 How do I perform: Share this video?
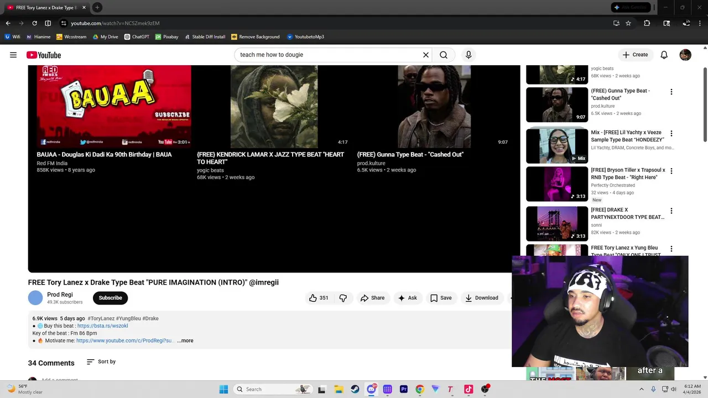(372, 298)
